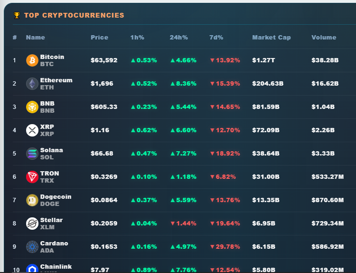
Task: Click Bitcoin volume $38.28B
Action: point(325,60)
